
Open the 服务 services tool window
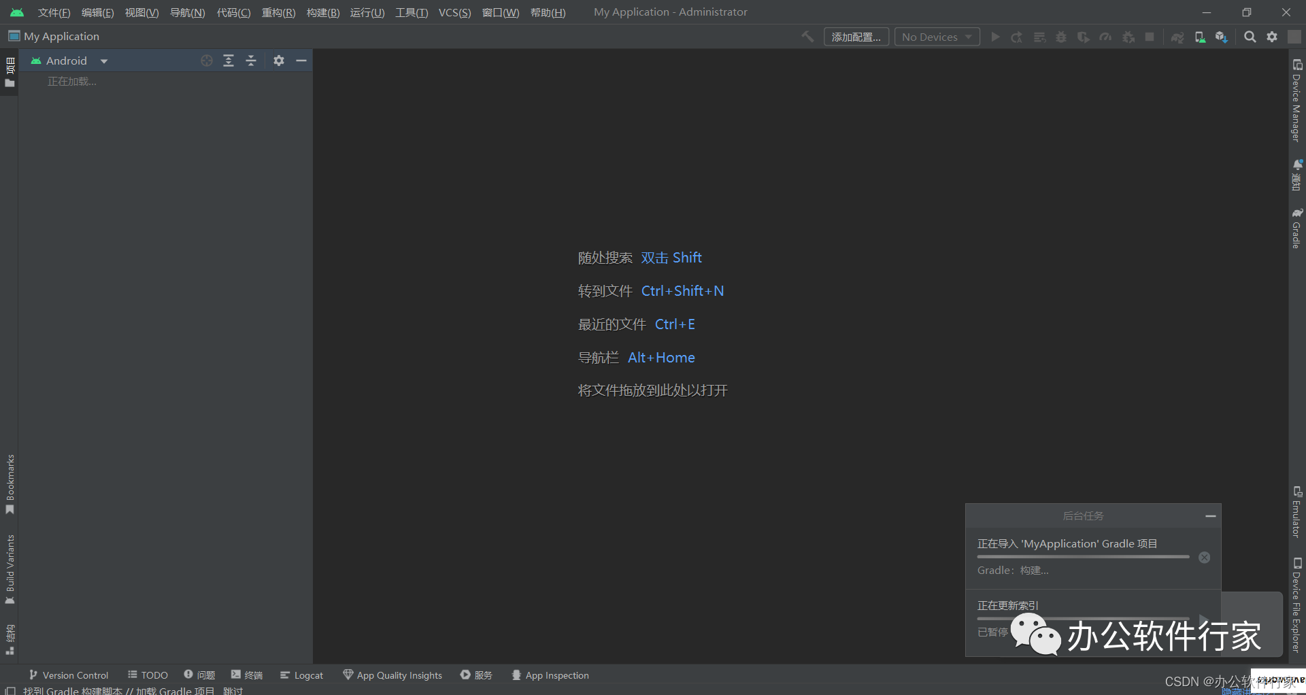(x=476, y=675)
